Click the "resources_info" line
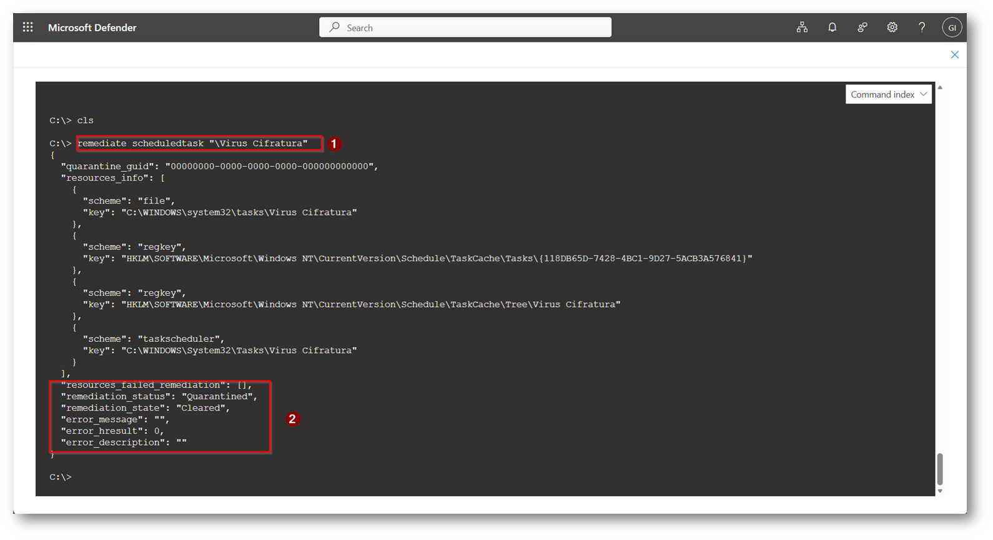The height and width of the screenshot is (540, 993). point(112,178)
